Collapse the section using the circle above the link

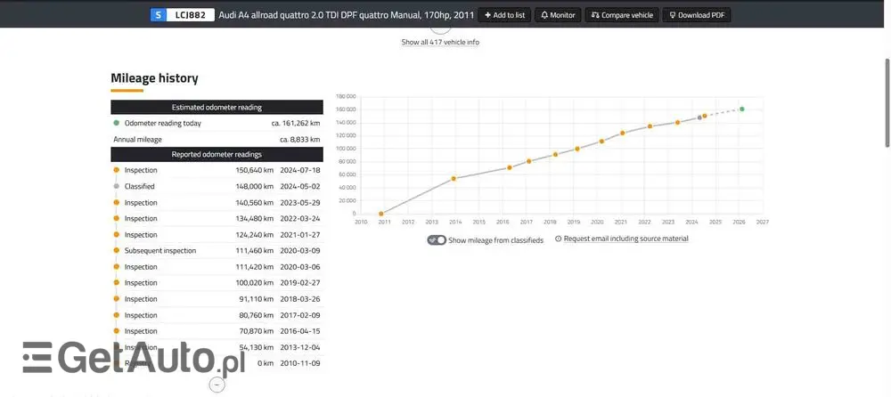440,29
